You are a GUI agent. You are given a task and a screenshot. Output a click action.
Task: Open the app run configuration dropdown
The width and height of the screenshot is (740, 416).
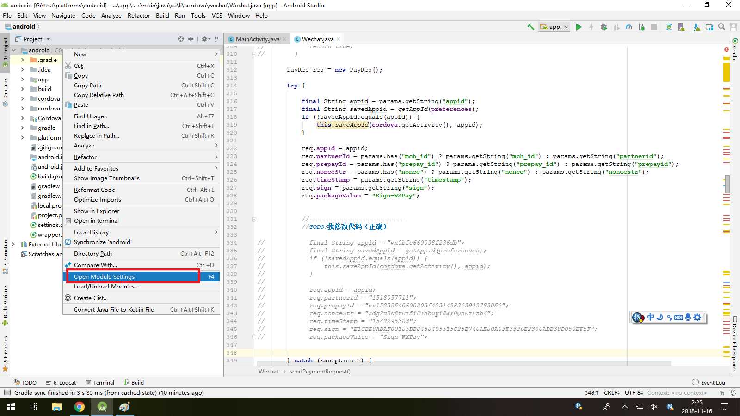pos(554,27)
